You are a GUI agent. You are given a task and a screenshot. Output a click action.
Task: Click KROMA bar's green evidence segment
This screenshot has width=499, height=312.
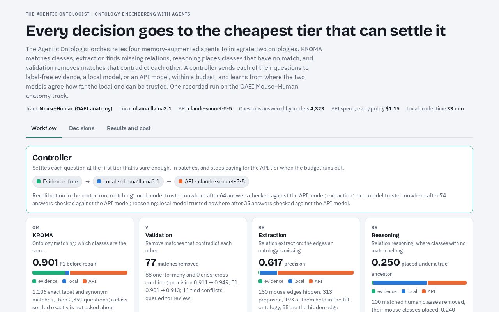tap(48, 273)
